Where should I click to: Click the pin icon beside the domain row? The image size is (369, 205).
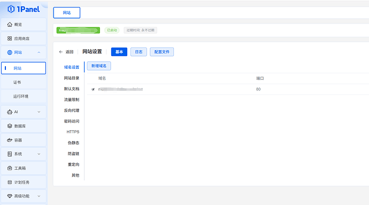click(93, 89)
